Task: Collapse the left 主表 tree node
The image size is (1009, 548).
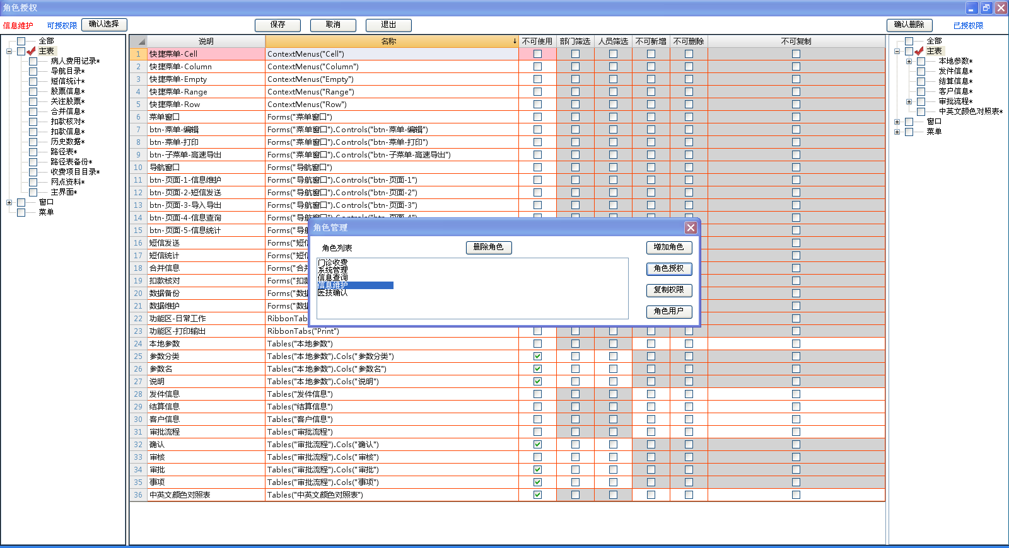Action: [9, 51]
